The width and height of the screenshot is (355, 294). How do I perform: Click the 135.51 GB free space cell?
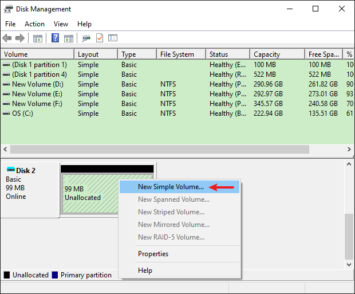click(323, 113)
